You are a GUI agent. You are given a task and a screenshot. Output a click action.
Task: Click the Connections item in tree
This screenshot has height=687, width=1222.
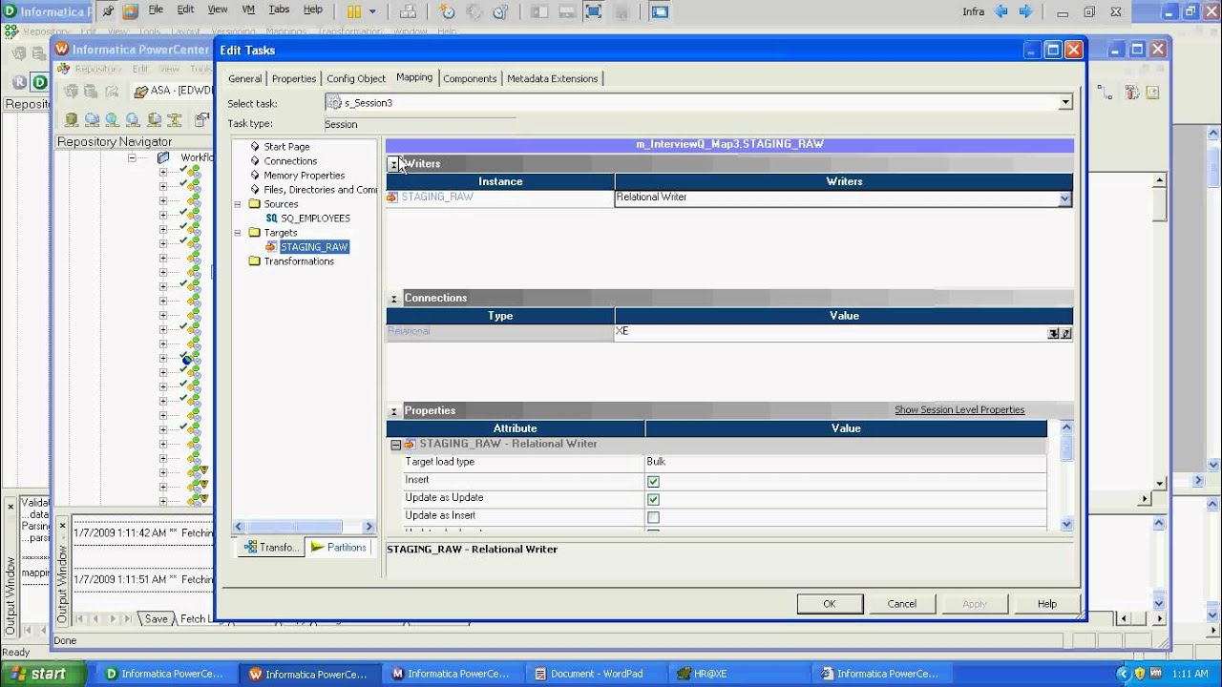(x=290, y=161)
